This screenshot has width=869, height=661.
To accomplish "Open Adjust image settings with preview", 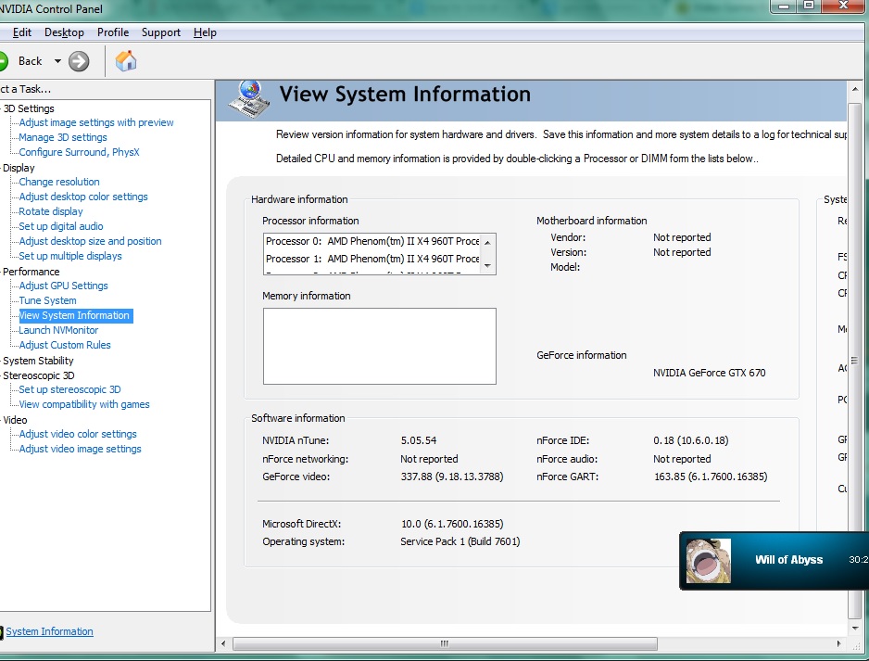I will (x=96, y=122).
